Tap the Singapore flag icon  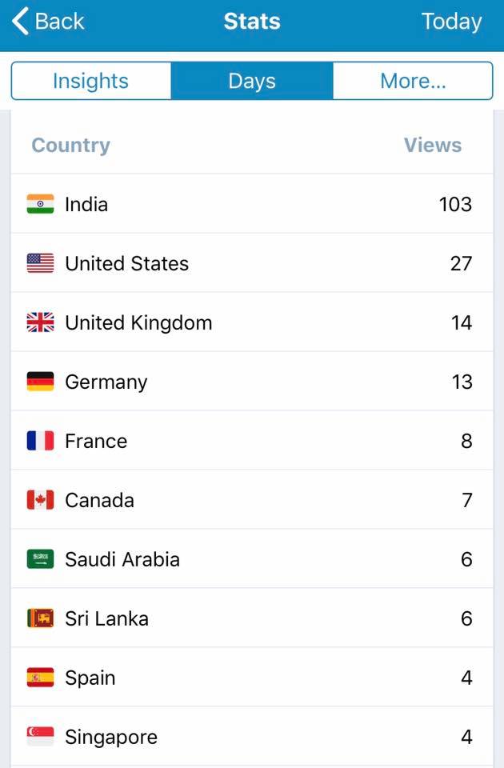click(x=40, y=737)
